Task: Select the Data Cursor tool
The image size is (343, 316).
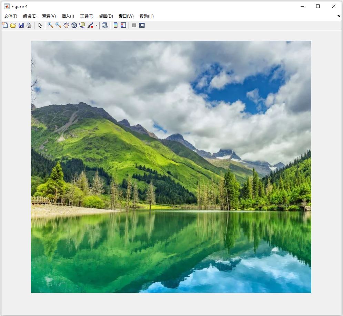Action: point(82,26)
